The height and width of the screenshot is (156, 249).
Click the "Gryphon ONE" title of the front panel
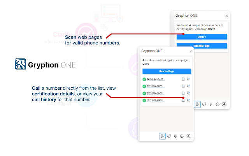152,51
